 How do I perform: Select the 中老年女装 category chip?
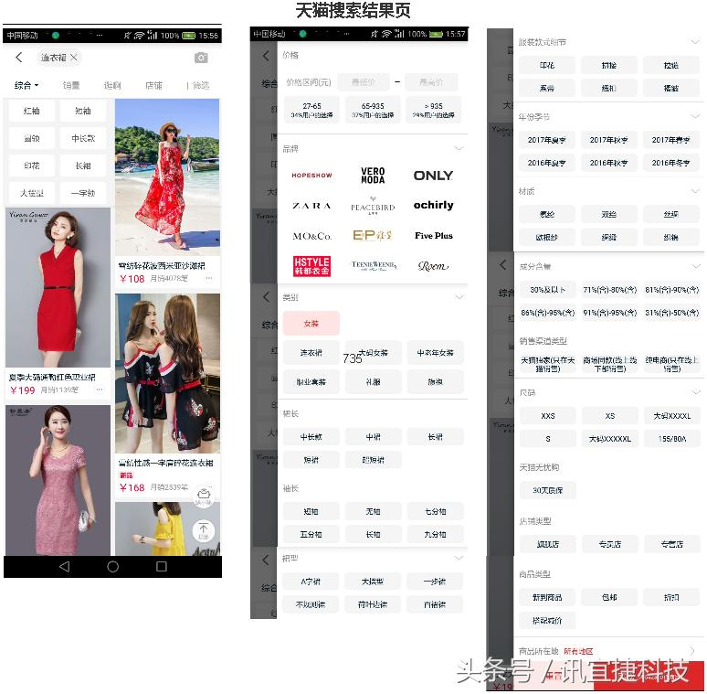435,353
